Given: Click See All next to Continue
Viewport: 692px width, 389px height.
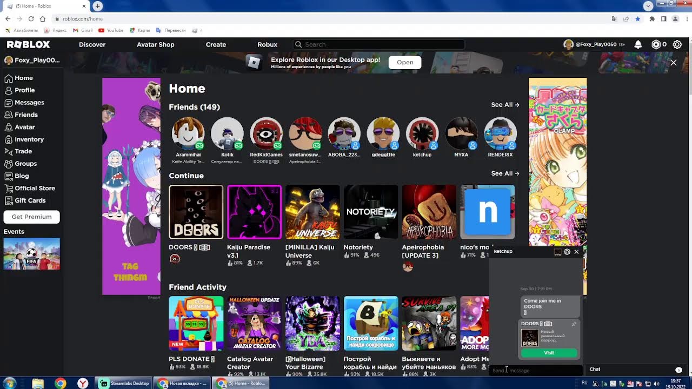Looking at the screenshot, I should 505,173.
